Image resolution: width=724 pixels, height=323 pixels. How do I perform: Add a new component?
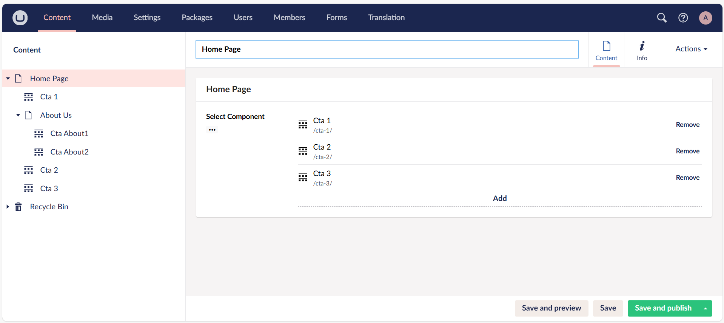[500, 199]
